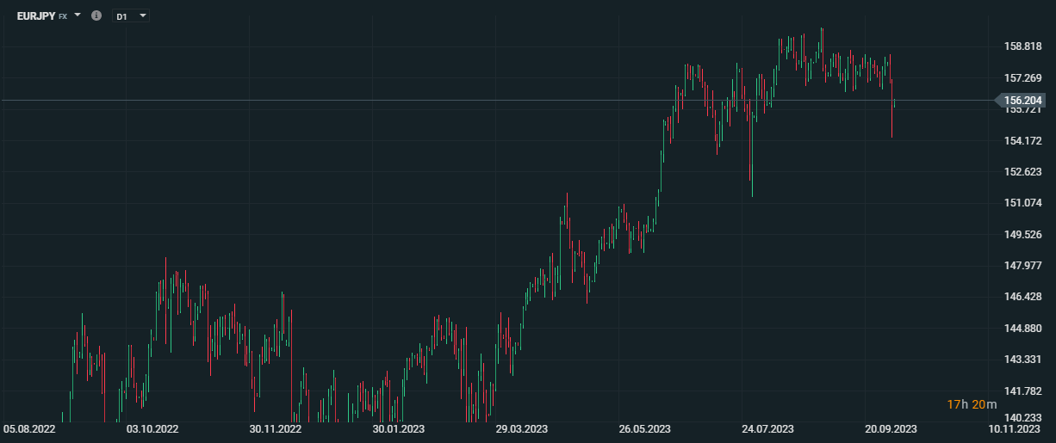Click the 151.074 price axis label
The height and width of the screenshot is (443, 1056).
pyautogui.click(x=1022, y=203)
